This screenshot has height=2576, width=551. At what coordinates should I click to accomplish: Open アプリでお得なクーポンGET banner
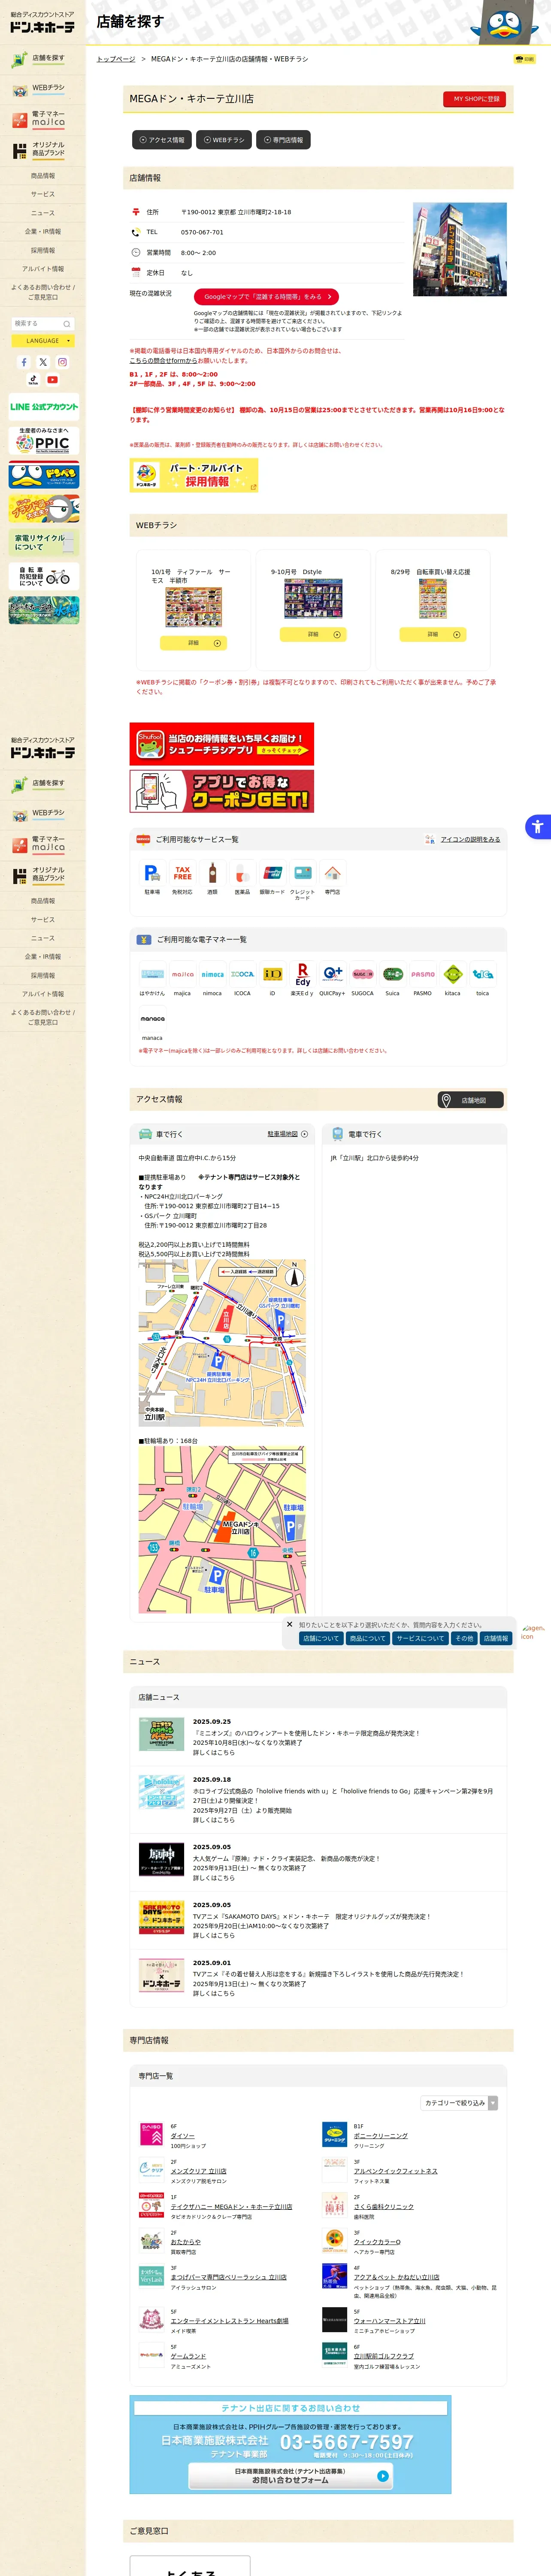(x=222, y=791)
